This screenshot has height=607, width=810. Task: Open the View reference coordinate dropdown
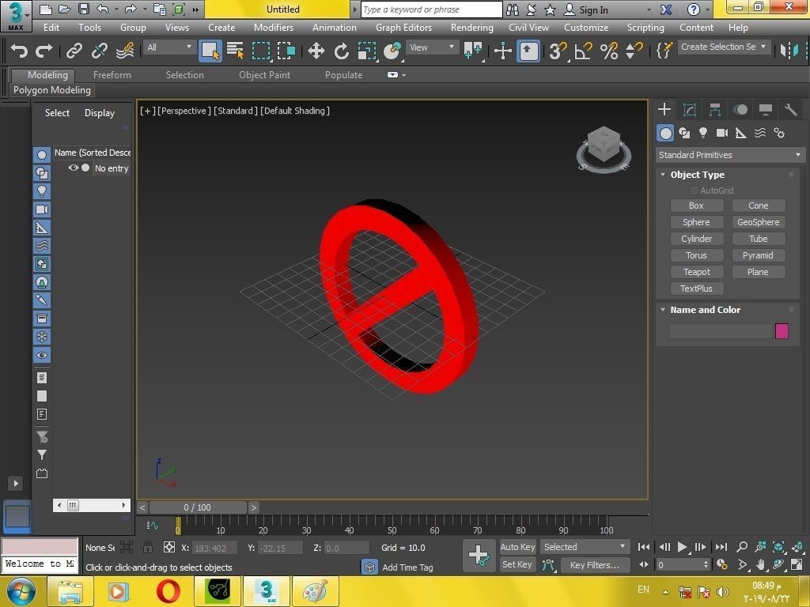coord(431,47)
